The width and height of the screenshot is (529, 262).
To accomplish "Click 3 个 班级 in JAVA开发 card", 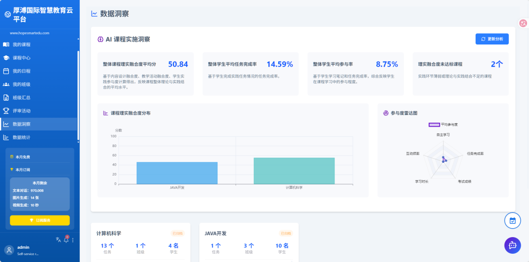I will tap(249, 248).
